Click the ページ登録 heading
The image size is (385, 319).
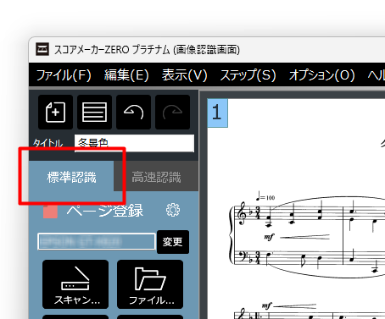(x=105, y=211)
